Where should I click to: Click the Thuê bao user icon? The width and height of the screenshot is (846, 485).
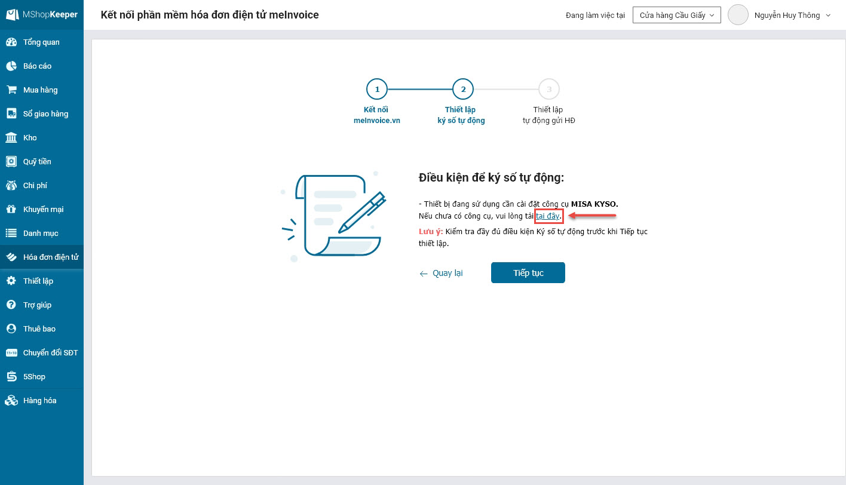click(x=11, y=329)
